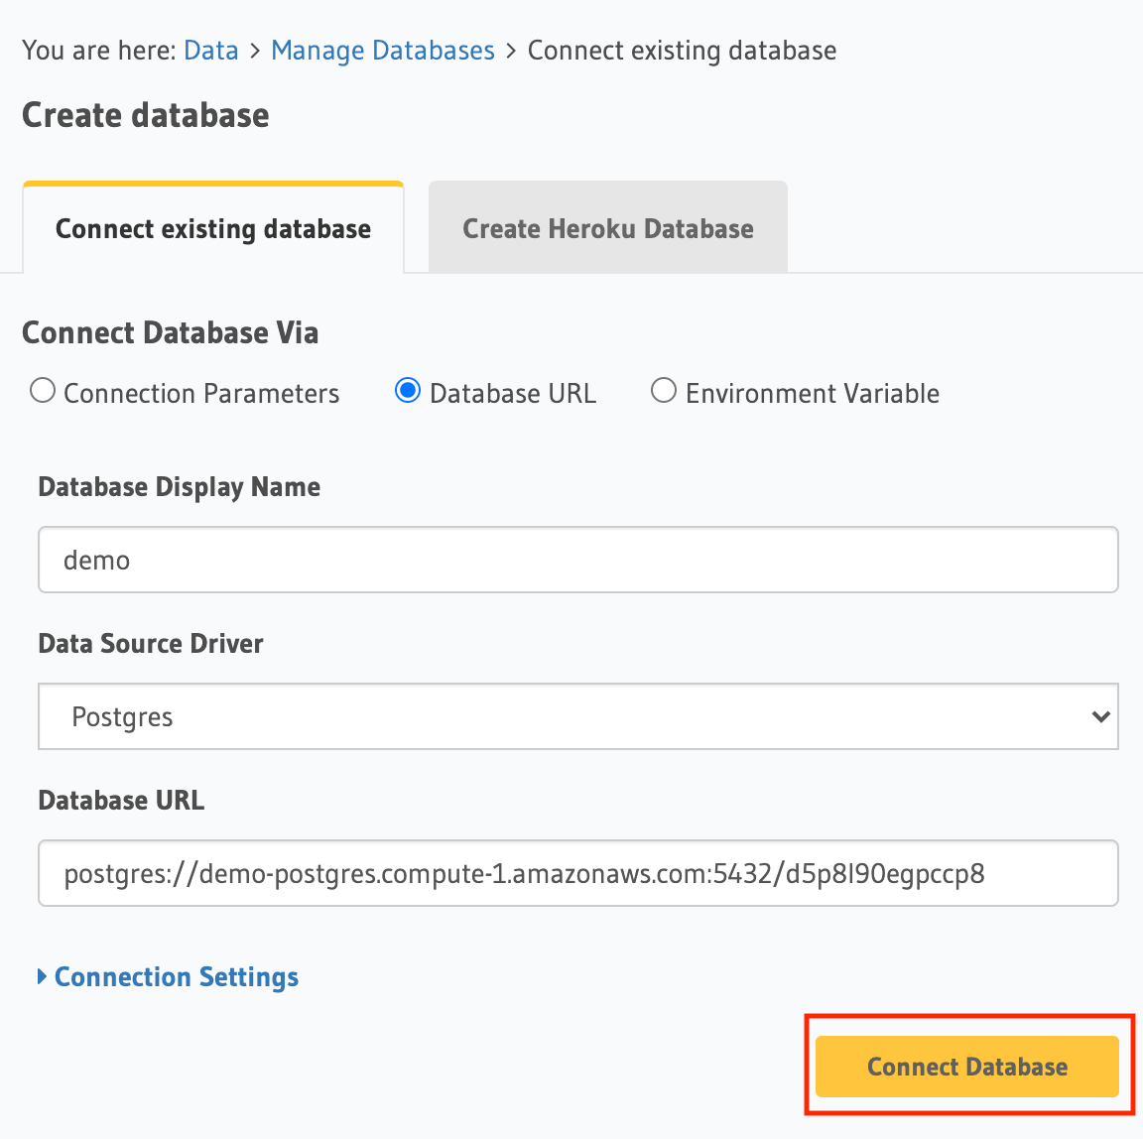Click the Create database page heading
This screenshot has width=1143, height=1139.
pos(146,115)
